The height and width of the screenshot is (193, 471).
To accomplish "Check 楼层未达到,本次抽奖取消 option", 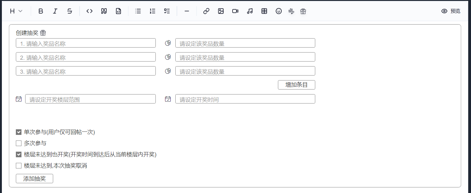I will click(x=19, y=166).
